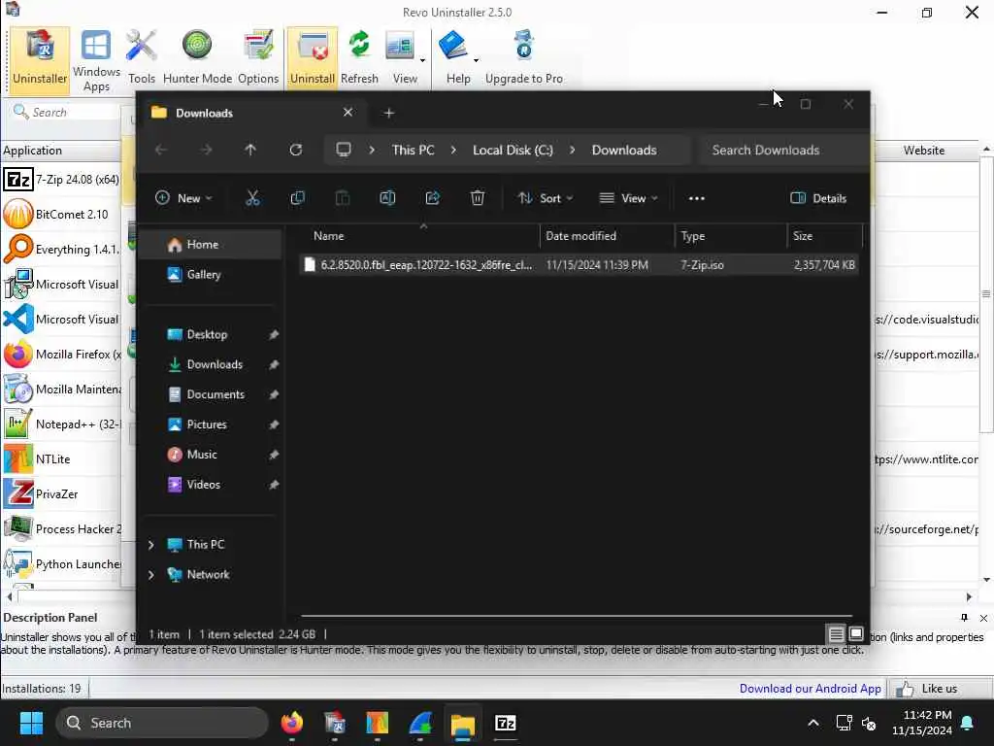Close Revo's Description Panel
Screen dimensions: 994x746
point(983,618)
